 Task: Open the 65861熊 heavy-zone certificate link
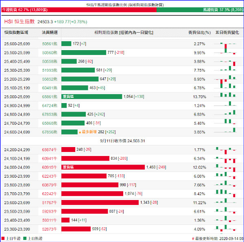click(50, 97)
